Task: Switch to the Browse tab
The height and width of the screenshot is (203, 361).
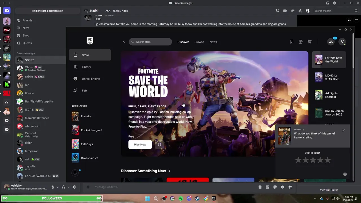Action: 199,42
